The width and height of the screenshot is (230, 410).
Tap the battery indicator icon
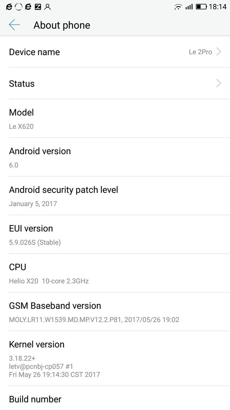(201, 7)
